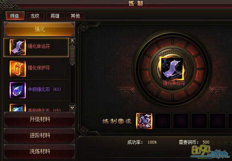Click the third empty material slot
The height and width of the screenshot is (161, 232).
[199, 121]
